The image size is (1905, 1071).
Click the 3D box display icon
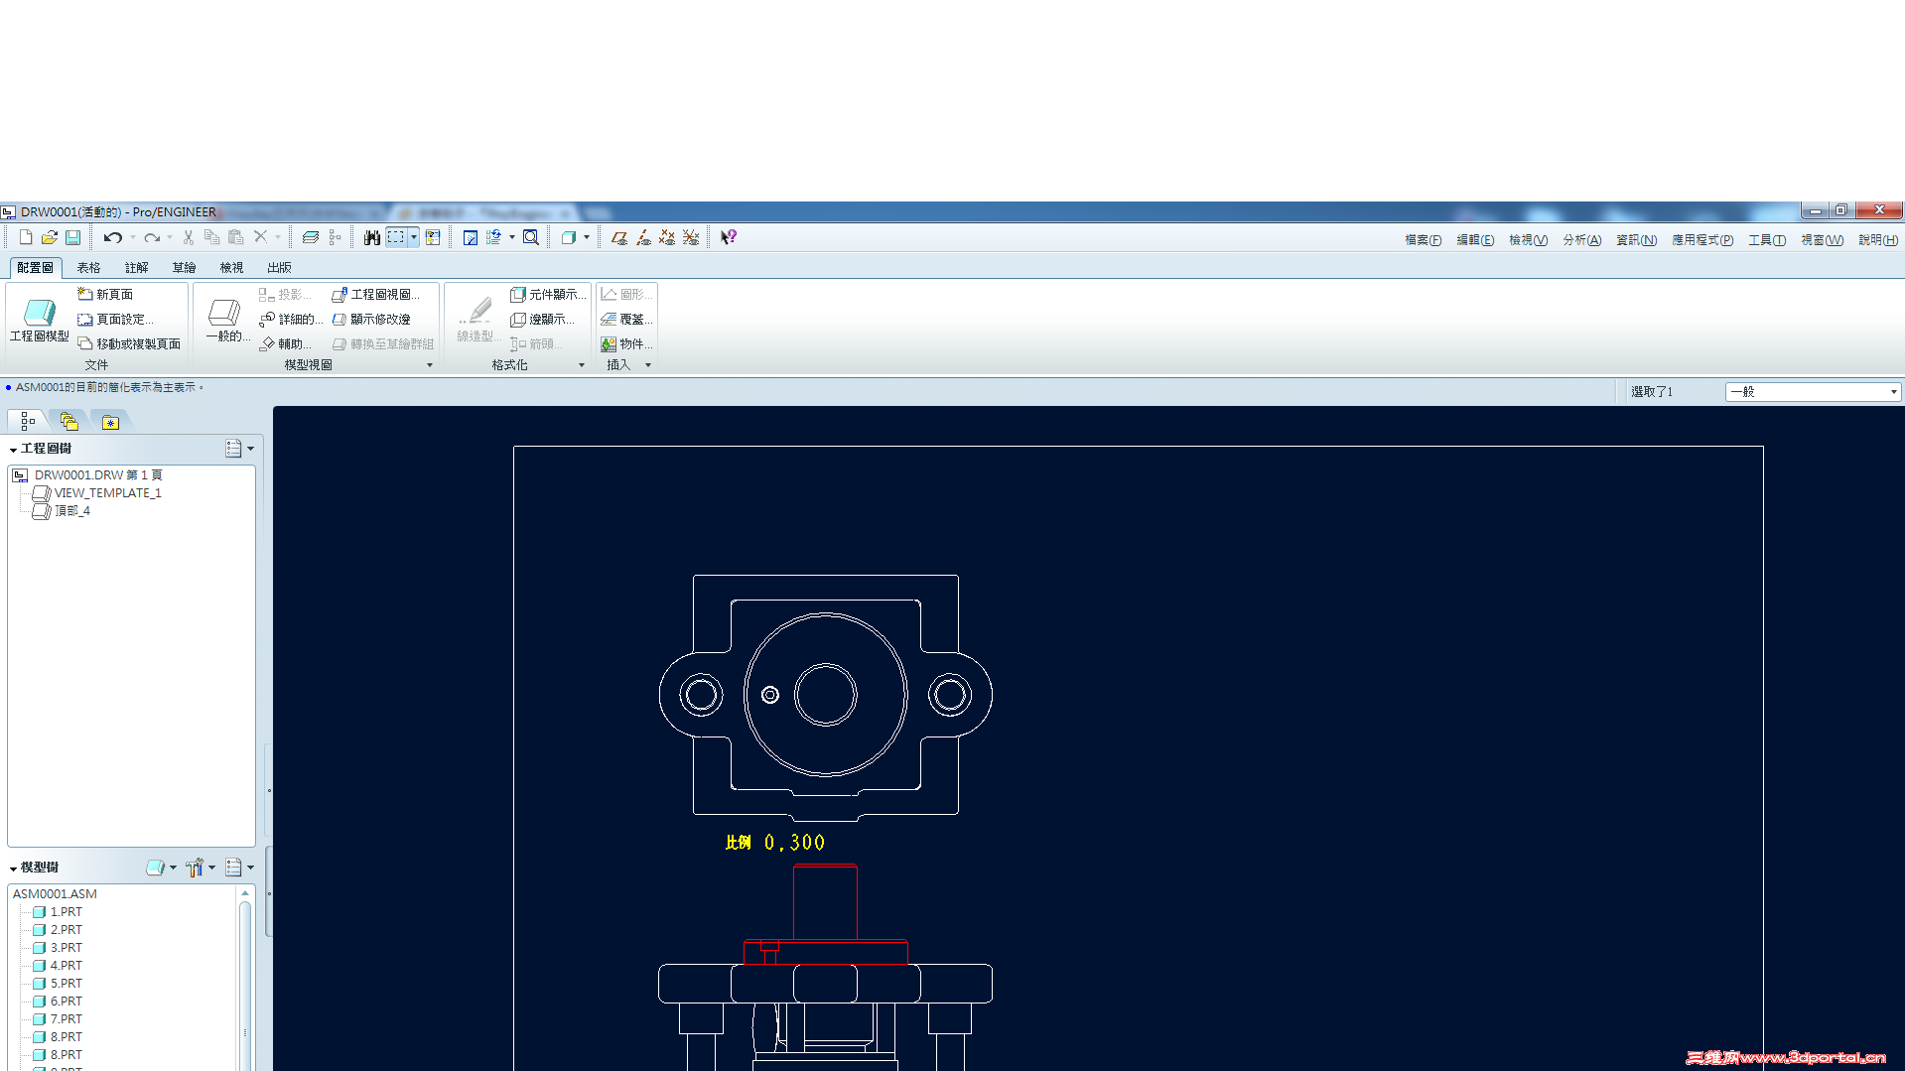click(x=569, y=237)
